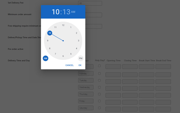Select the AM toggle button
This screenshot has width=180, height=113.
46,58
